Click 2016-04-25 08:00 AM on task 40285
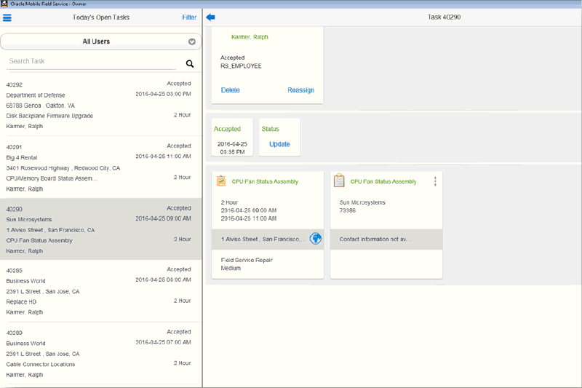The height and width of the screenshot is (388, 582). point(163,280)
